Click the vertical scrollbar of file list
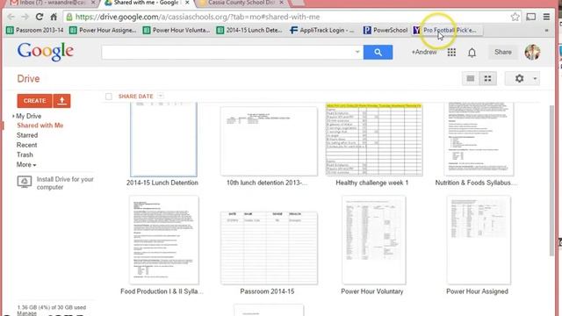This screenshot has height=316, width=562. (x=551, y=180)
